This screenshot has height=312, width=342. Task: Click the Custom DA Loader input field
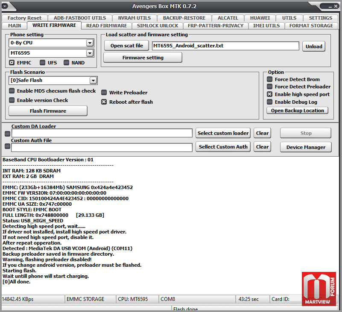point(102,133)
